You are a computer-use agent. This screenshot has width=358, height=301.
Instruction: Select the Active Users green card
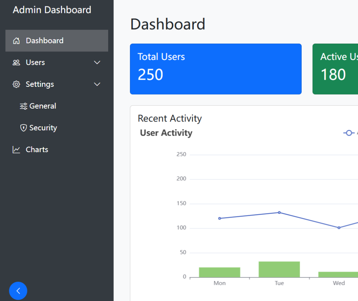pos(335,69)
